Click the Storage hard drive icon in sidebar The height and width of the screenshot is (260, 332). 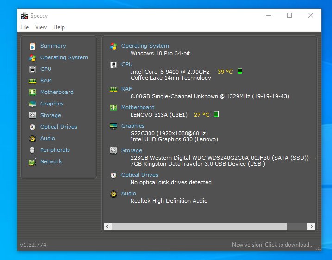click(x=32, y=115)
